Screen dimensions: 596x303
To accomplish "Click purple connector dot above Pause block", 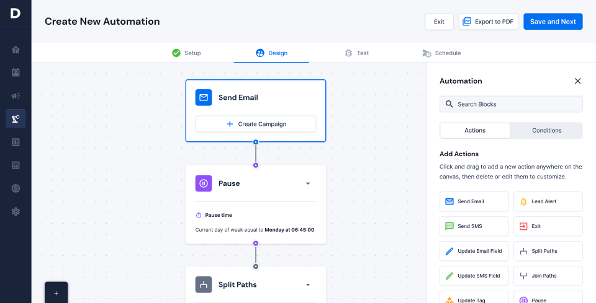I will 256,165.
